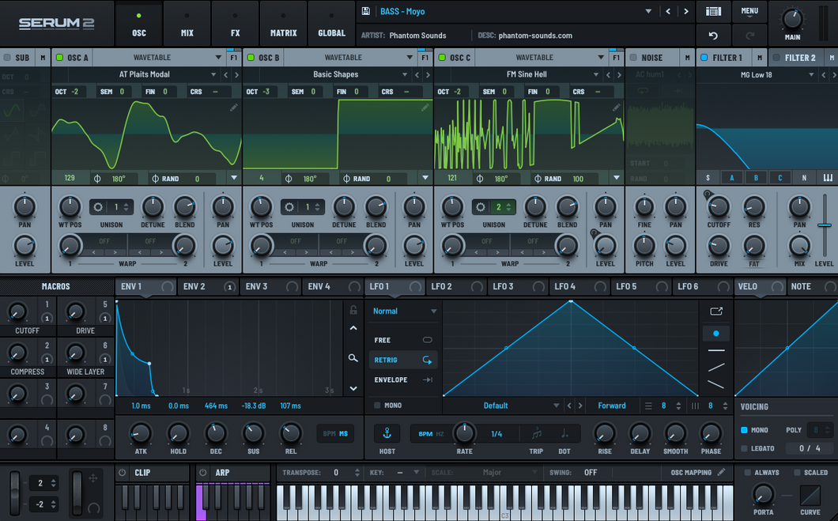
Task: Click the Host sync anchor icon
Action: [x=387, y=433]
